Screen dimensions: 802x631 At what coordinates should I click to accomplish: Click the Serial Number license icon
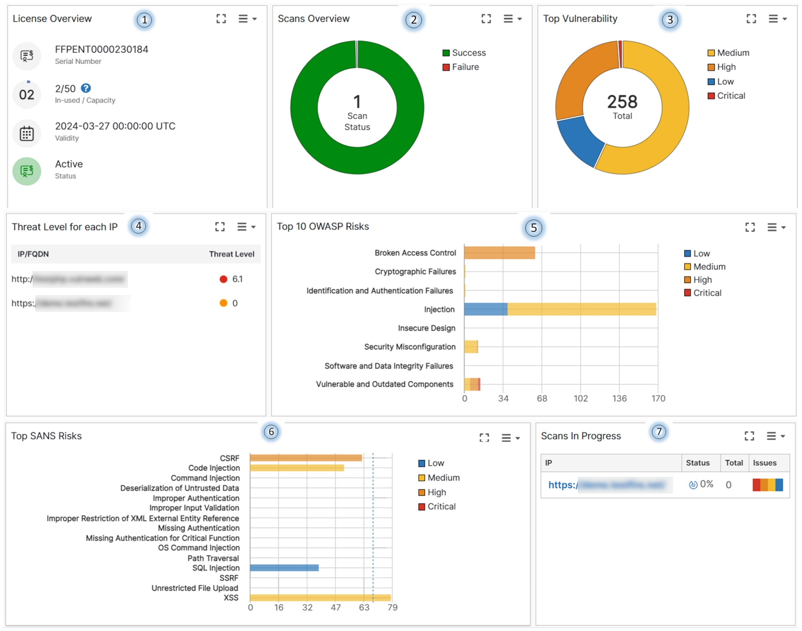pos(26,56)
